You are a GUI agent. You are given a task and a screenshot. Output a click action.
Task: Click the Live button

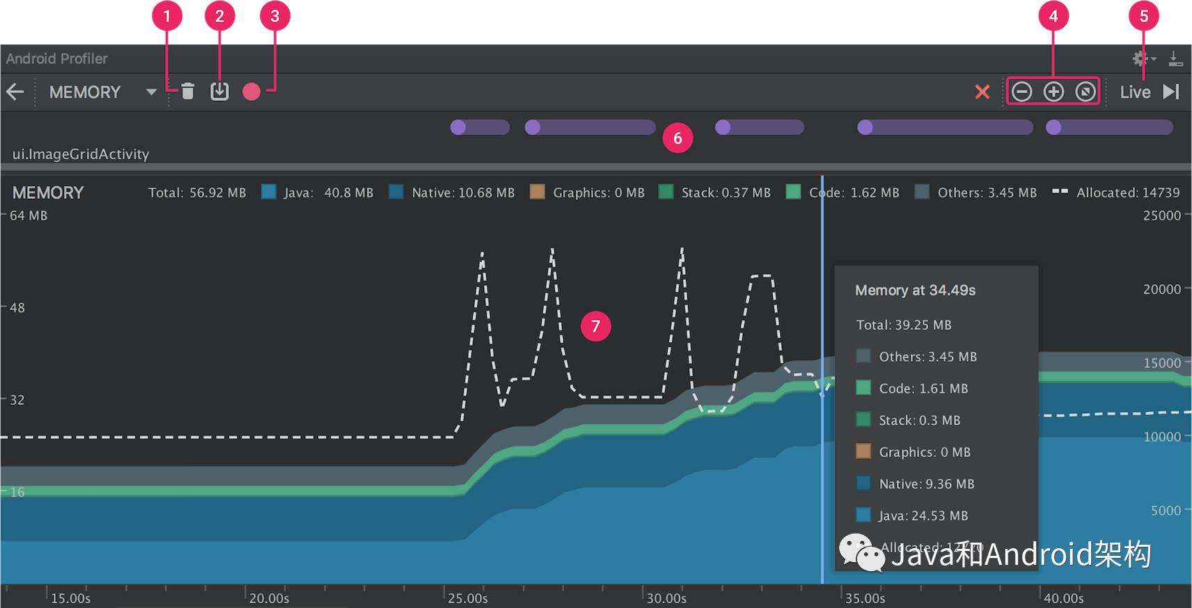[1135, 92]
